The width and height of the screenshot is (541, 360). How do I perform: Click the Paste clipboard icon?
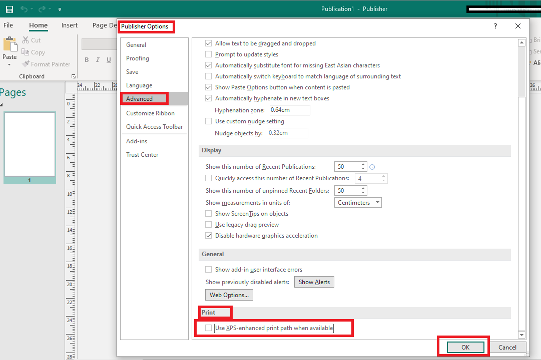tap(10, 44)
